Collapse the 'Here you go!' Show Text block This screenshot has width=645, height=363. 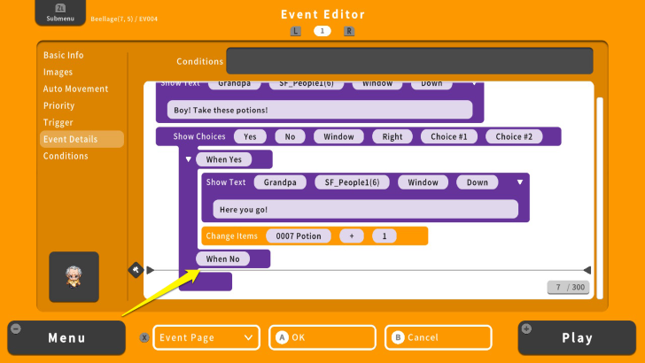520,182
